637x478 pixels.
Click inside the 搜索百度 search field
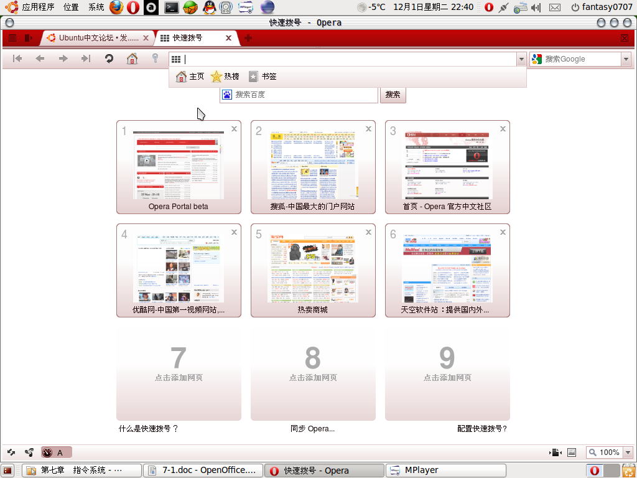pos(299,95)
